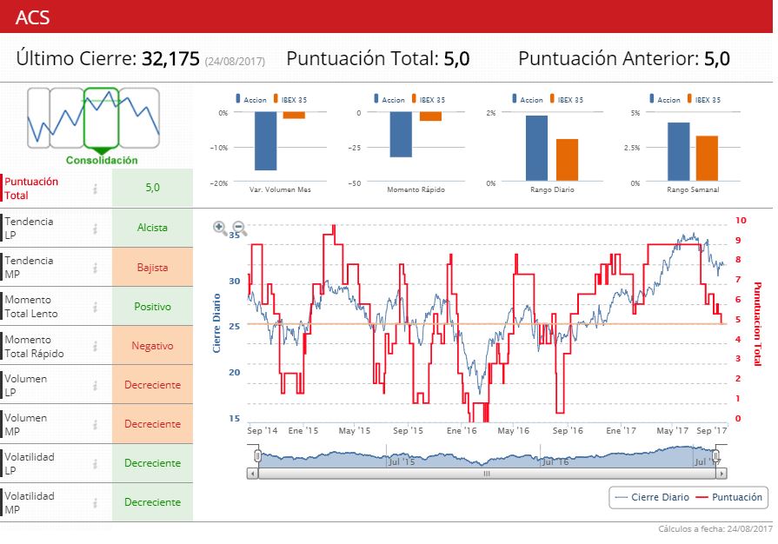Click the green Consolidación phase box
The height and width of the screenshot is (544, 778).
101,118
